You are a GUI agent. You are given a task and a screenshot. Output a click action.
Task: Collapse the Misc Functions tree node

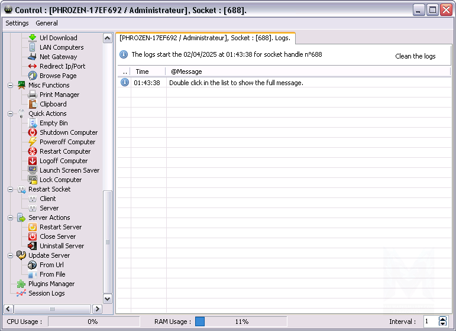tap(10, 85)
